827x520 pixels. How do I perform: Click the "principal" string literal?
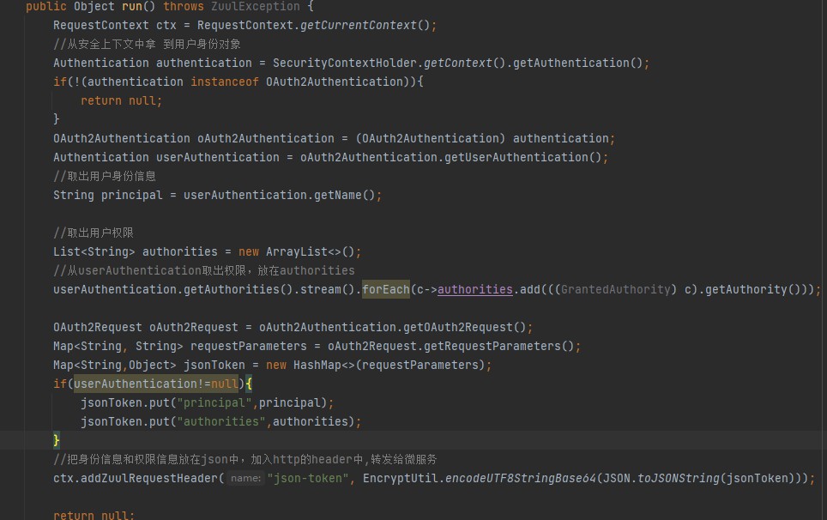pos(214,403)
